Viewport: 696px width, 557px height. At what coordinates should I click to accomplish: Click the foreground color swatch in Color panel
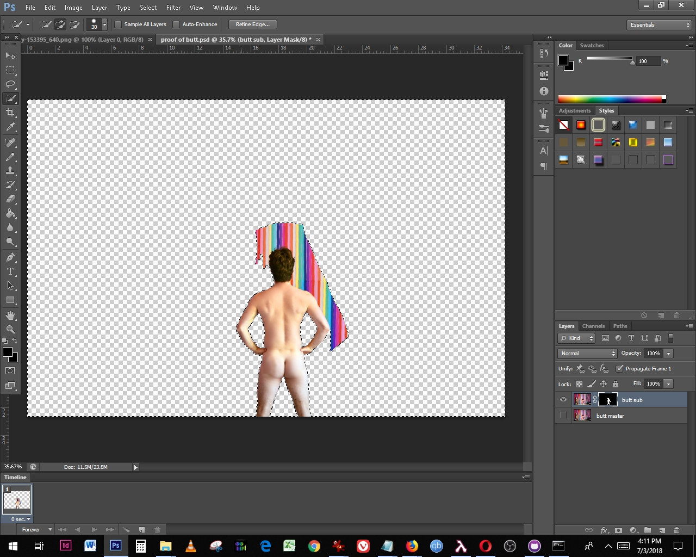click(563, 60)
